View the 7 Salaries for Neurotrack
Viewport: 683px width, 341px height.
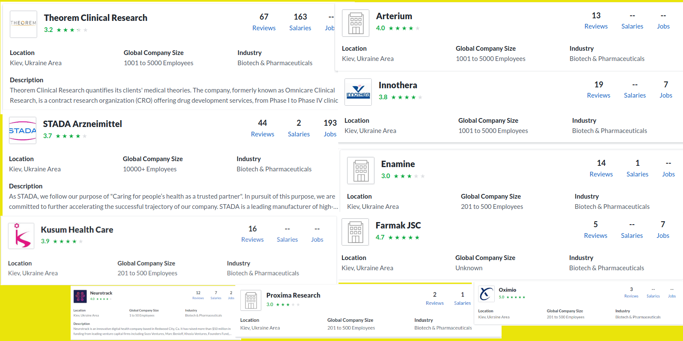216,295
